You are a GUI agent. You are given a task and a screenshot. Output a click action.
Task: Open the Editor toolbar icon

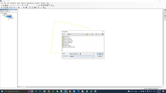(x=39, y=5)
